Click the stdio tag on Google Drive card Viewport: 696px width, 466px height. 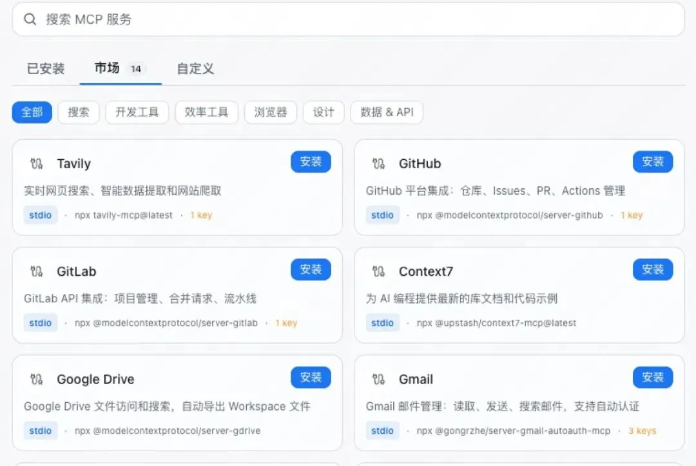41,431
